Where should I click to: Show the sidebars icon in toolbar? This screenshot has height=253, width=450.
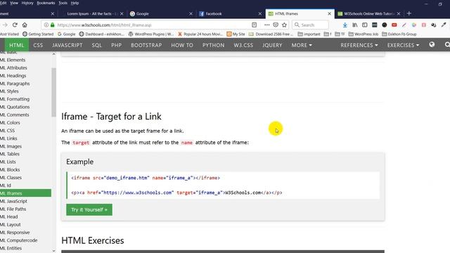point(364,25)
